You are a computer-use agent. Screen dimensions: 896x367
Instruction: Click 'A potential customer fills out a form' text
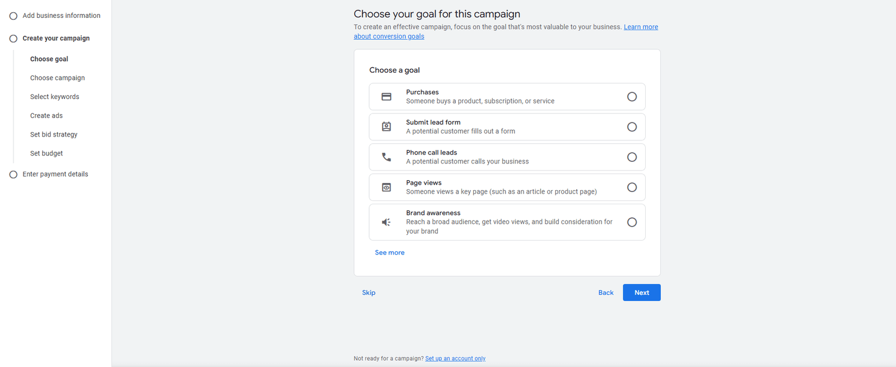461,131
